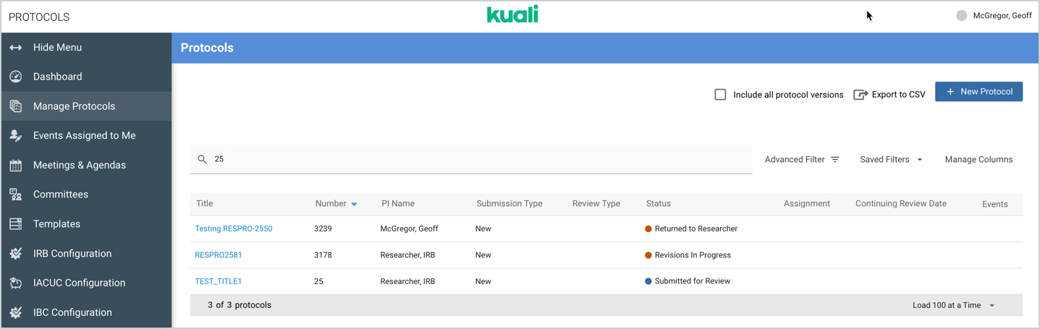1040x329 pixels.
Task: Click the Templates sidebar icon
Action: [x=16, y=224]
